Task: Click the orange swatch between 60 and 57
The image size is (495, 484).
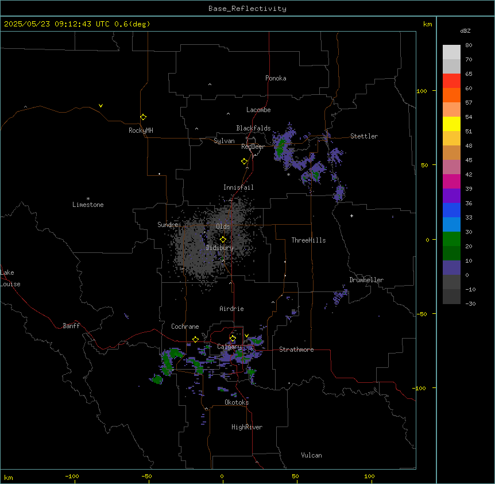Action: click(x=451, y=95)
